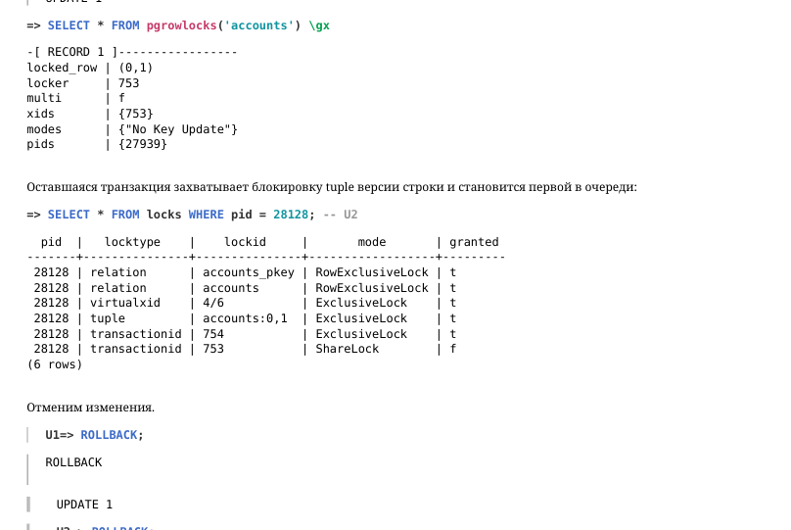
Task: Click the U1=> ROLLBACK command
Action: click(94, 435)
